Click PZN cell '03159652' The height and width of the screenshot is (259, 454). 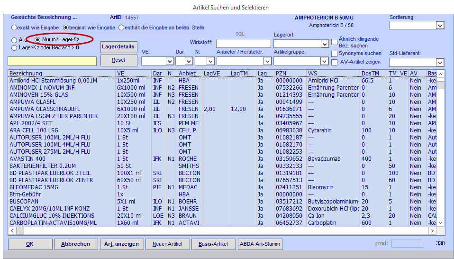point(289,159)
